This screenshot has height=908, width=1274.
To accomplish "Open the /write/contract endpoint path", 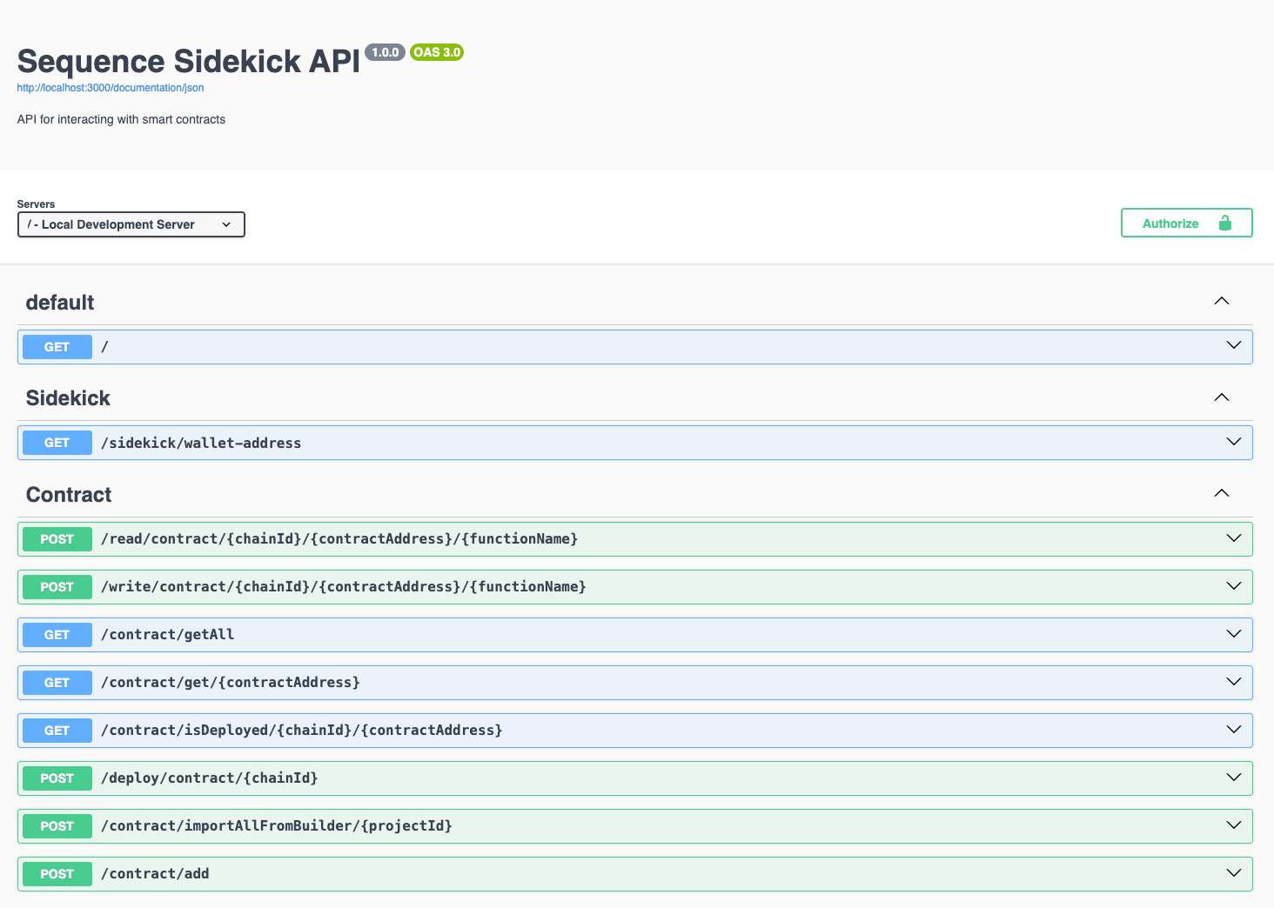I will coord(344,587).
